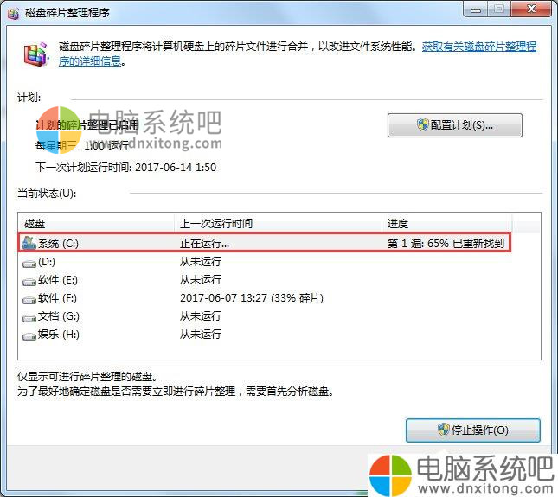Click the 进度 column header
Viewport: 558px width, 497px height.
[x=446, y=223]
